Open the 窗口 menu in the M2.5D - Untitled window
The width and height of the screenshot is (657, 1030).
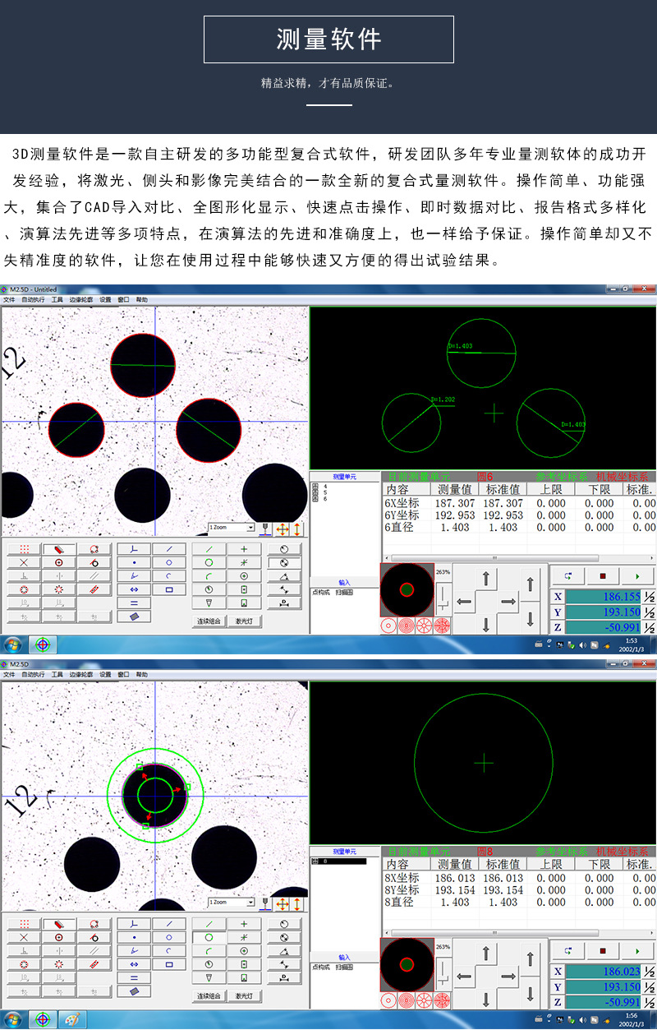tap(123, 300)
